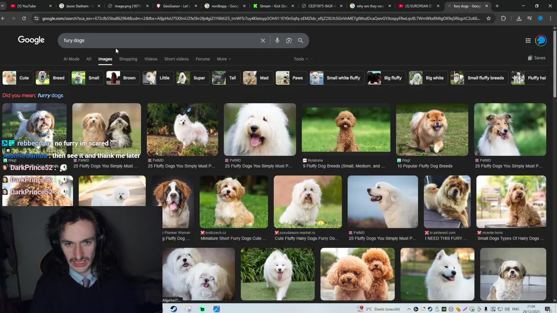
Task: Filter images by the Little chip
Action: (x=158, y=78)
